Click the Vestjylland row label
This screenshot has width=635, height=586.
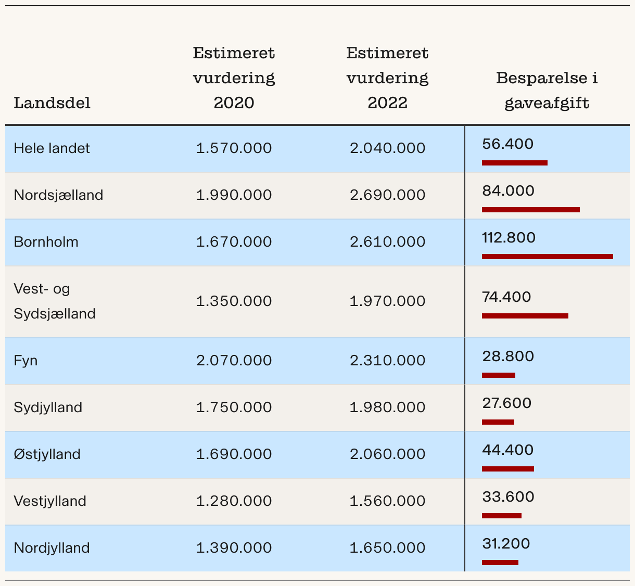(50, 501)
